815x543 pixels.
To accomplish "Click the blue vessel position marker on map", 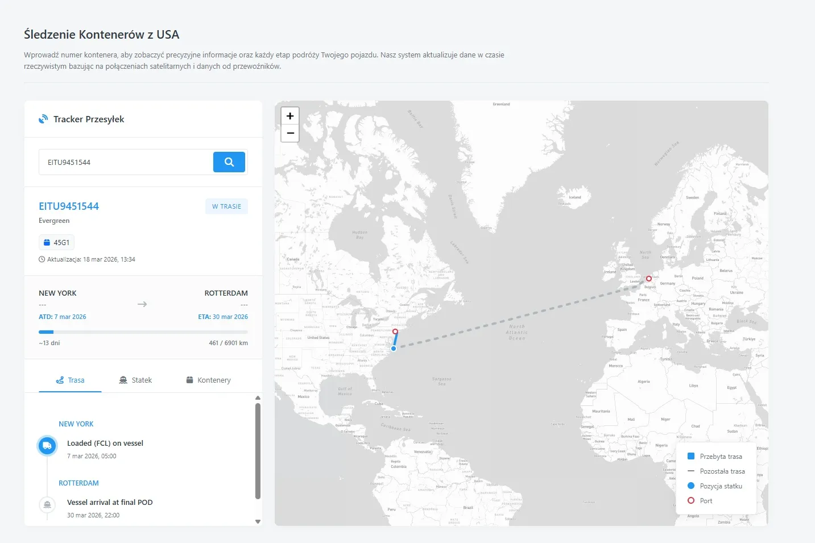I will (x=394, y=349).
